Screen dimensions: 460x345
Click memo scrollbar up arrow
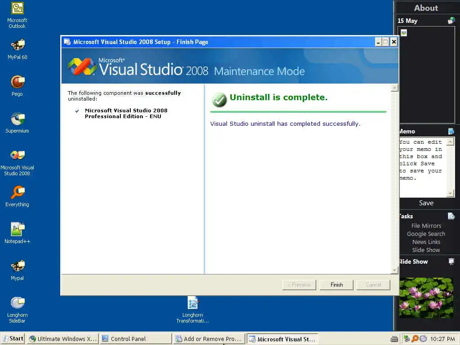(450, 142)
